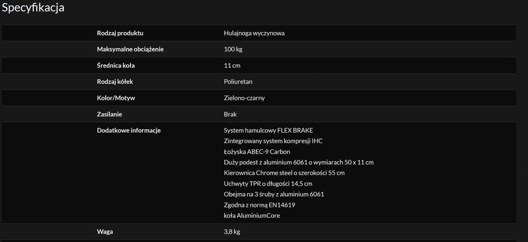
Task: Click the Specyfikacja section heading
Action: click(x=33, y=8)
